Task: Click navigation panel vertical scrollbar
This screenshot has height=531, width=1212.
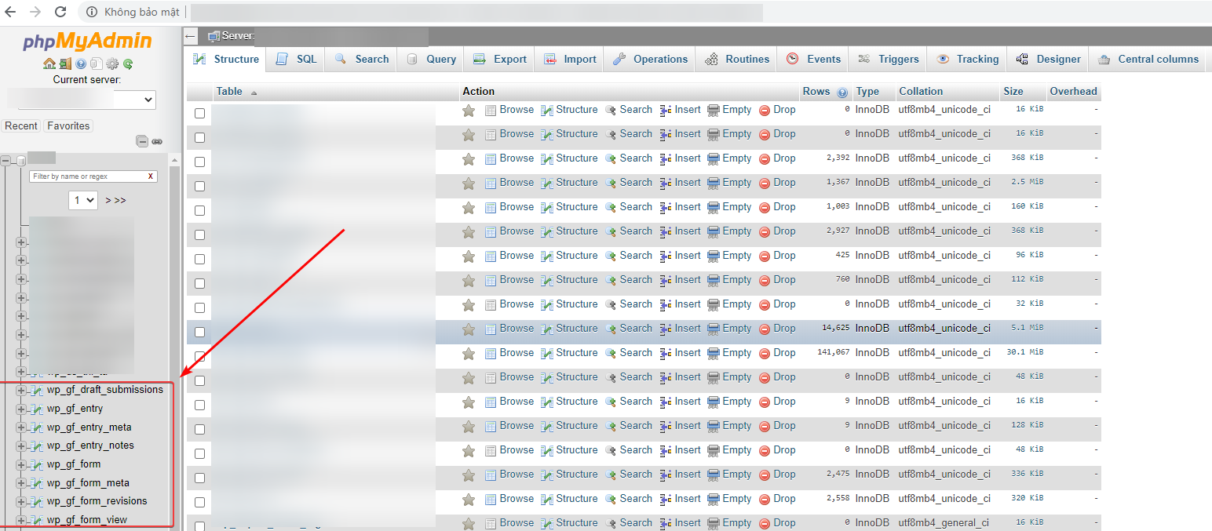Action: click(x=176, y=341)
